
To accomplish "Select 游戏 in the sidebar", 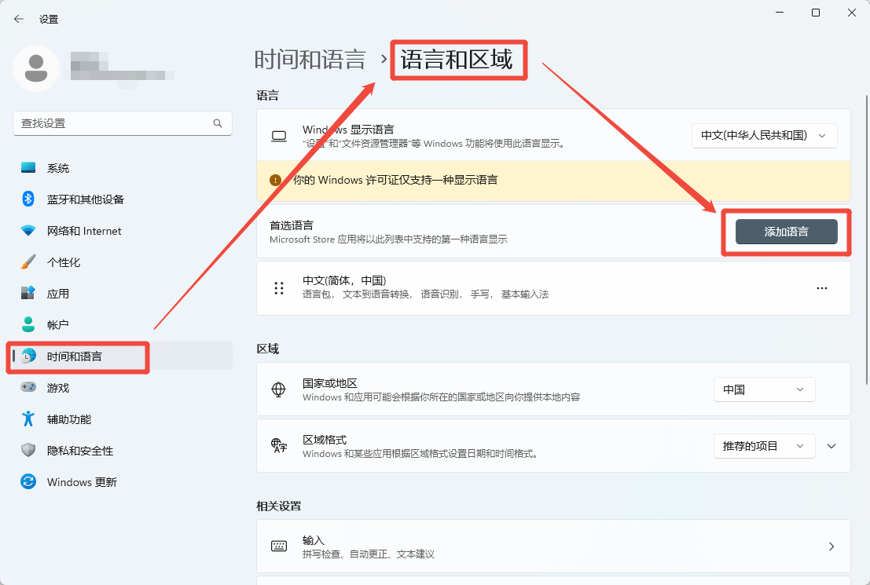I will (122, 388).
